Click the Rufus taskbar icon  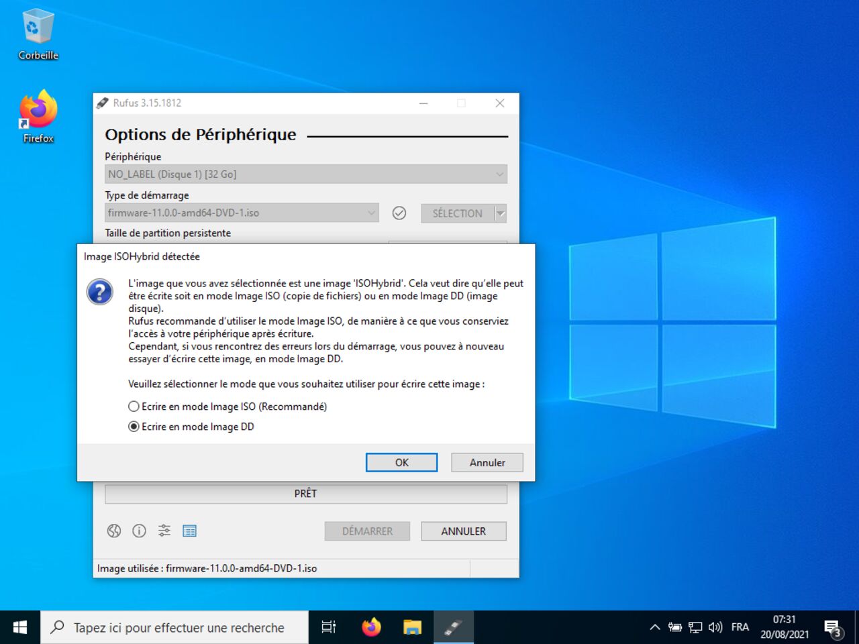(454, 627)
